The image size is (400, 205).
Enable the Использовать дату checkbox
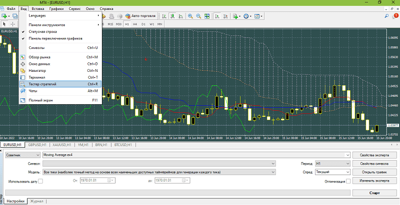pyautogui.click(x=40, y=181)
